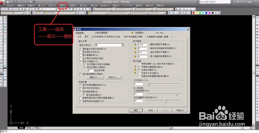Click binoculars search icon in title bar

click(232, 2)
